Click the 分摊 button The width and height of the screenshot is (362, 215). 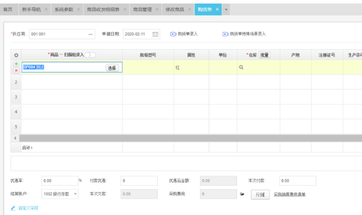pos(260,195)
